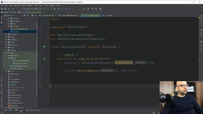The width and height of the screenshot is (203, 114).
Task: Open the File menu
Action: point(2,5)
